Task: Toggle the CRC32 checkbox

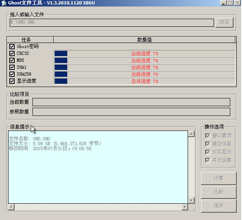Action: point(12,53)
